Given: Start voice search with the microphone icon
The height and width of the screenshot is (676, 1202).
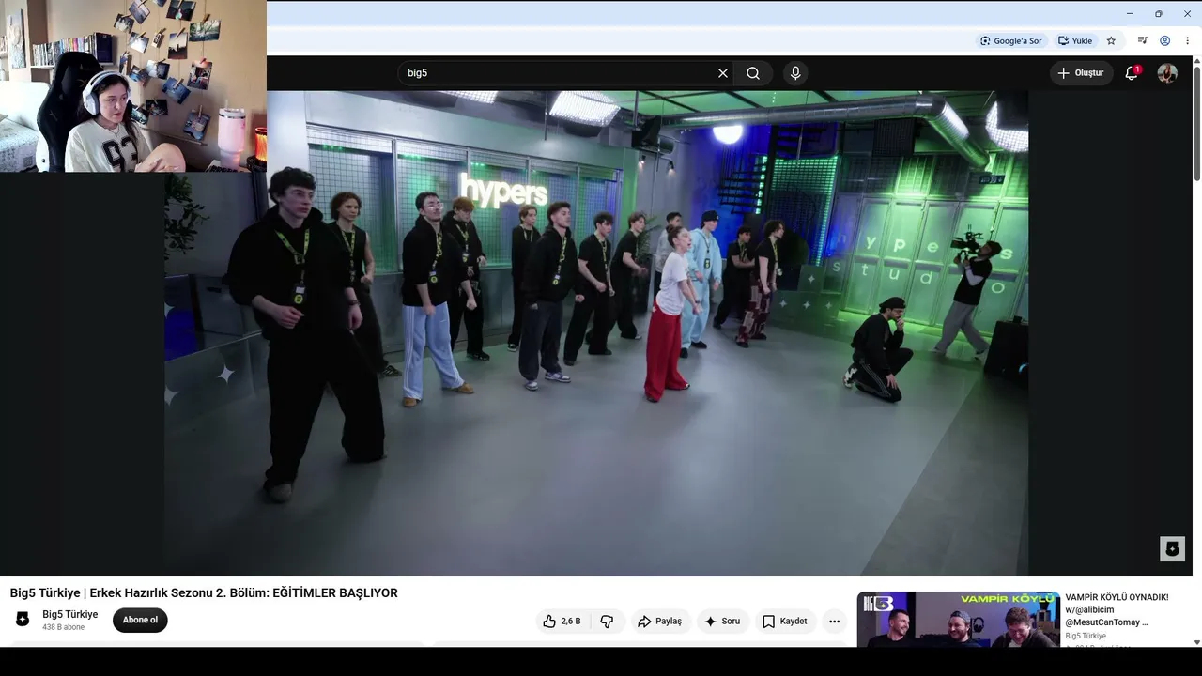Looking at the screenshot, I should click(x=795, y=73).
